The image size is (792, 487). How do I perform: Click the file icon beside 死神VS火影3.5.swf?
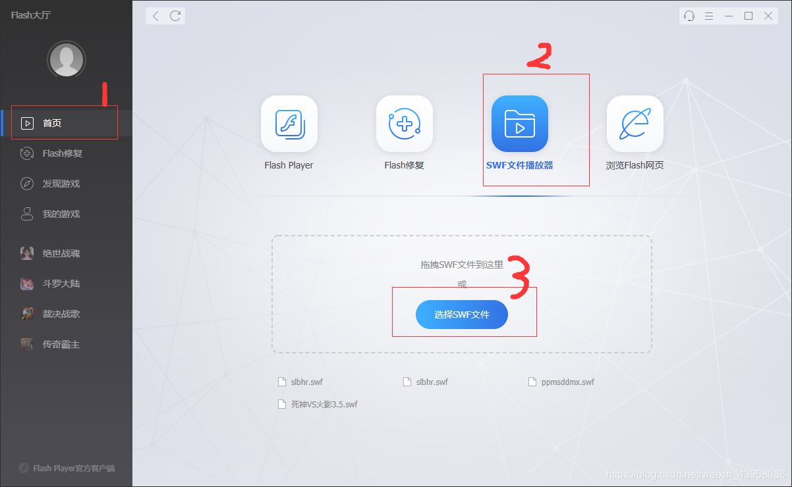click(x=282, y=404)
